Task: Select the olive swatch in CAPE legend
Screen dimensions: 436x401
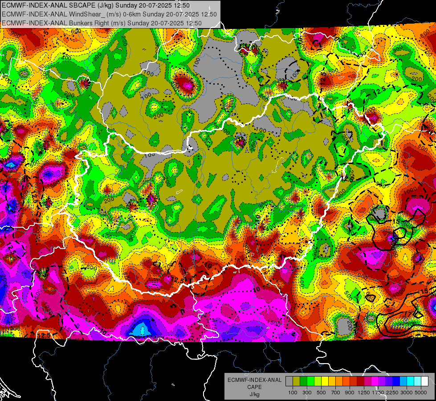Action: coord(297,381)
